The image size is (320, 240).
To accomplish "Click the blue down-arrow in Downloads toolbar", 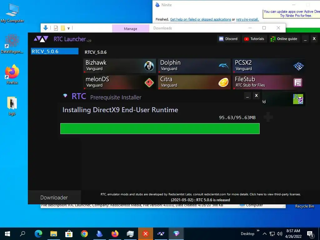I will (x=46, y=28).
